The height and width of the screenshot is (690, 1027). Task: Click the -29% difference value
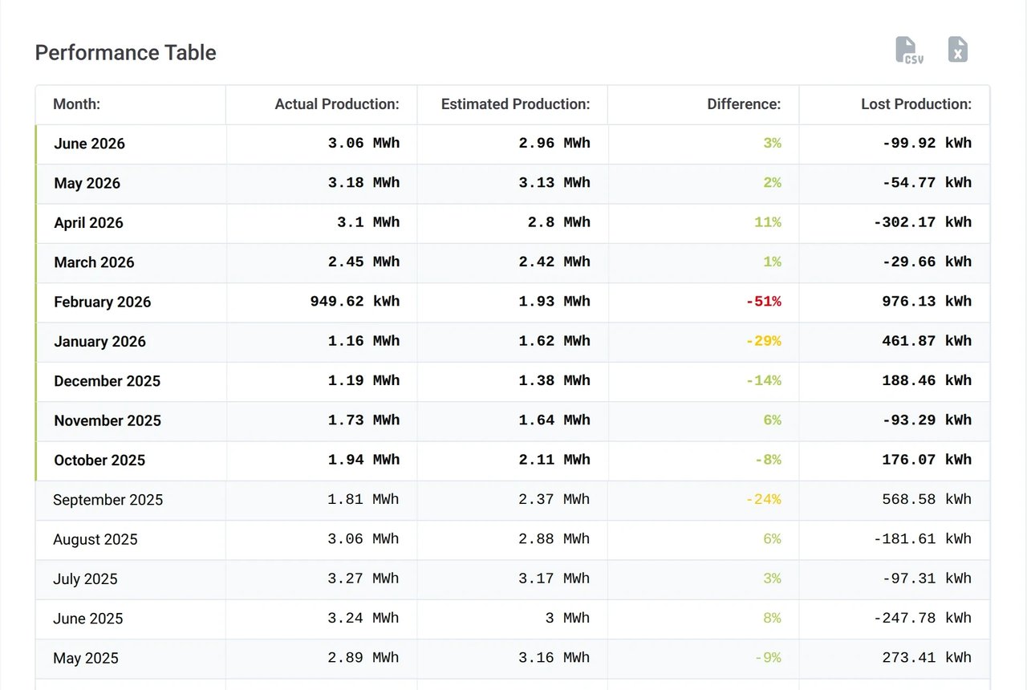(x=764, y=341)
